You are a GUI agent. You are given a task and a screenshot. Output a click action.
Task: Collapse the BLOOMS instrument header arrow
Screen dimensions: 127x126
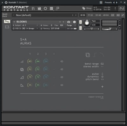[x=14, y=22]
